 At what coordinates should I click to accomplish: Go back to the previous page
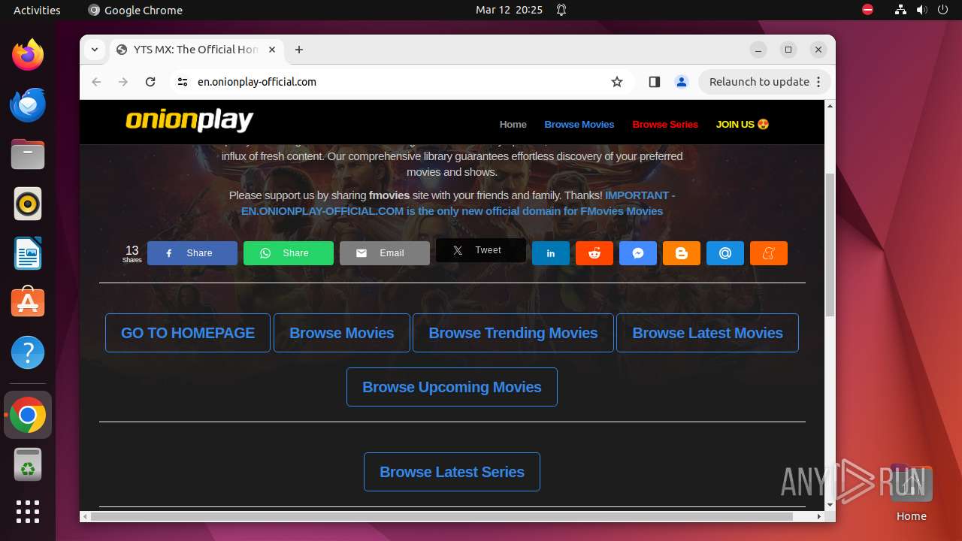[x=96, y=82]
